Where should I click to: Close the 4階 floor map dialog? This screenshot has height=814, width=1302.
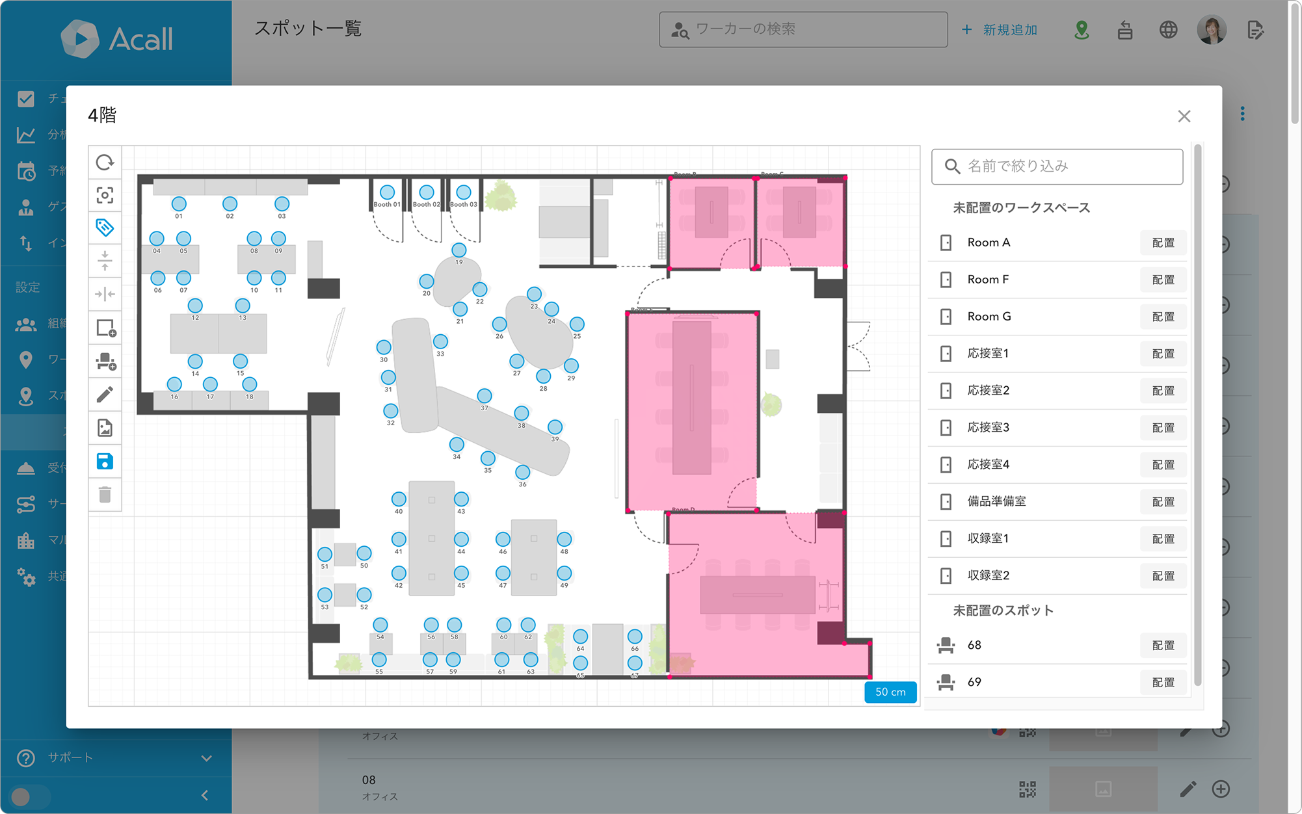coord(1184,116)
